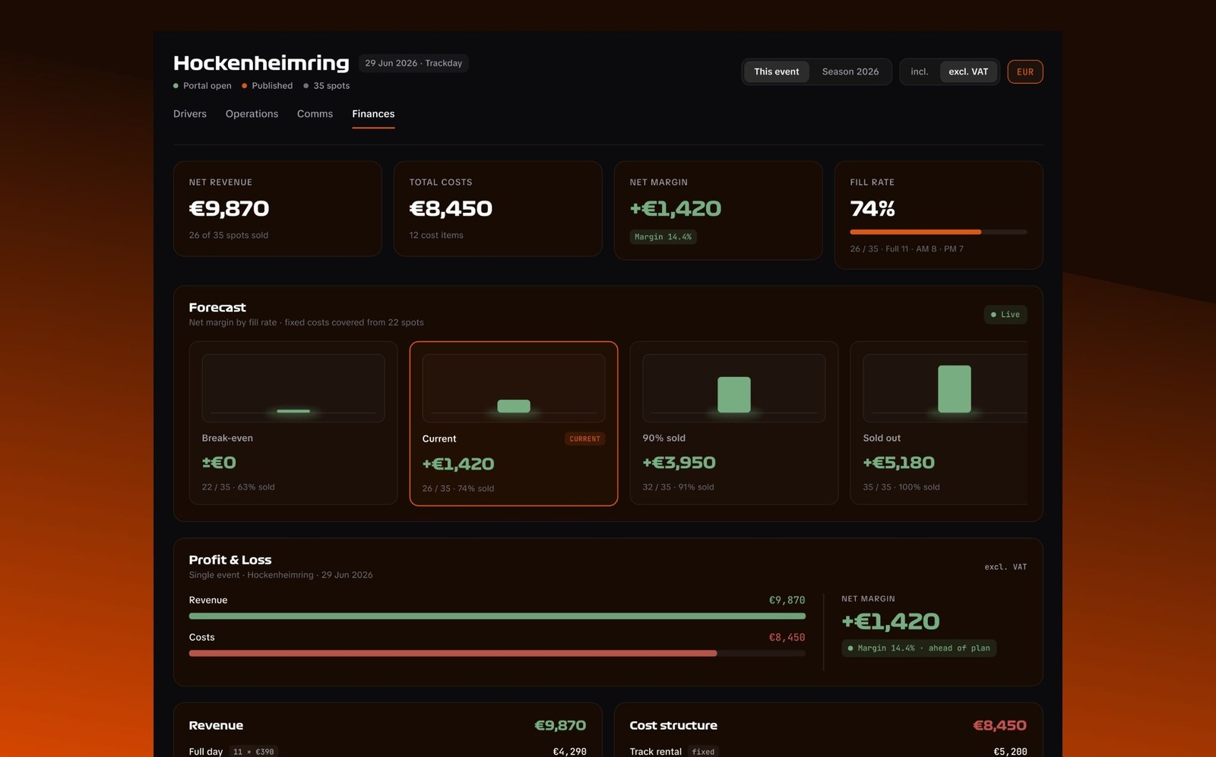
Task: Click the fixed tag beside Track rental
Action: click(x=703, y=752)
